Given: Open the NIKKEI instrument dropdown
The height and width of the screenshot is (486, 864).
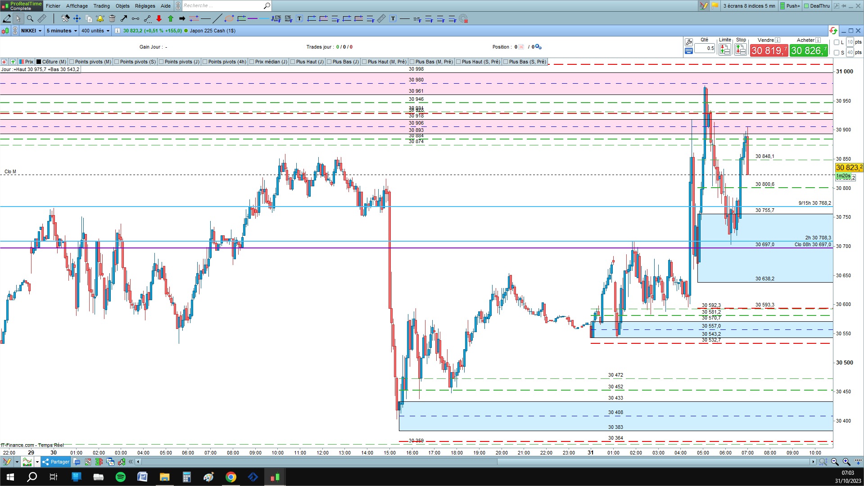Looking at the screenshot, I should (x=31, y=31).
